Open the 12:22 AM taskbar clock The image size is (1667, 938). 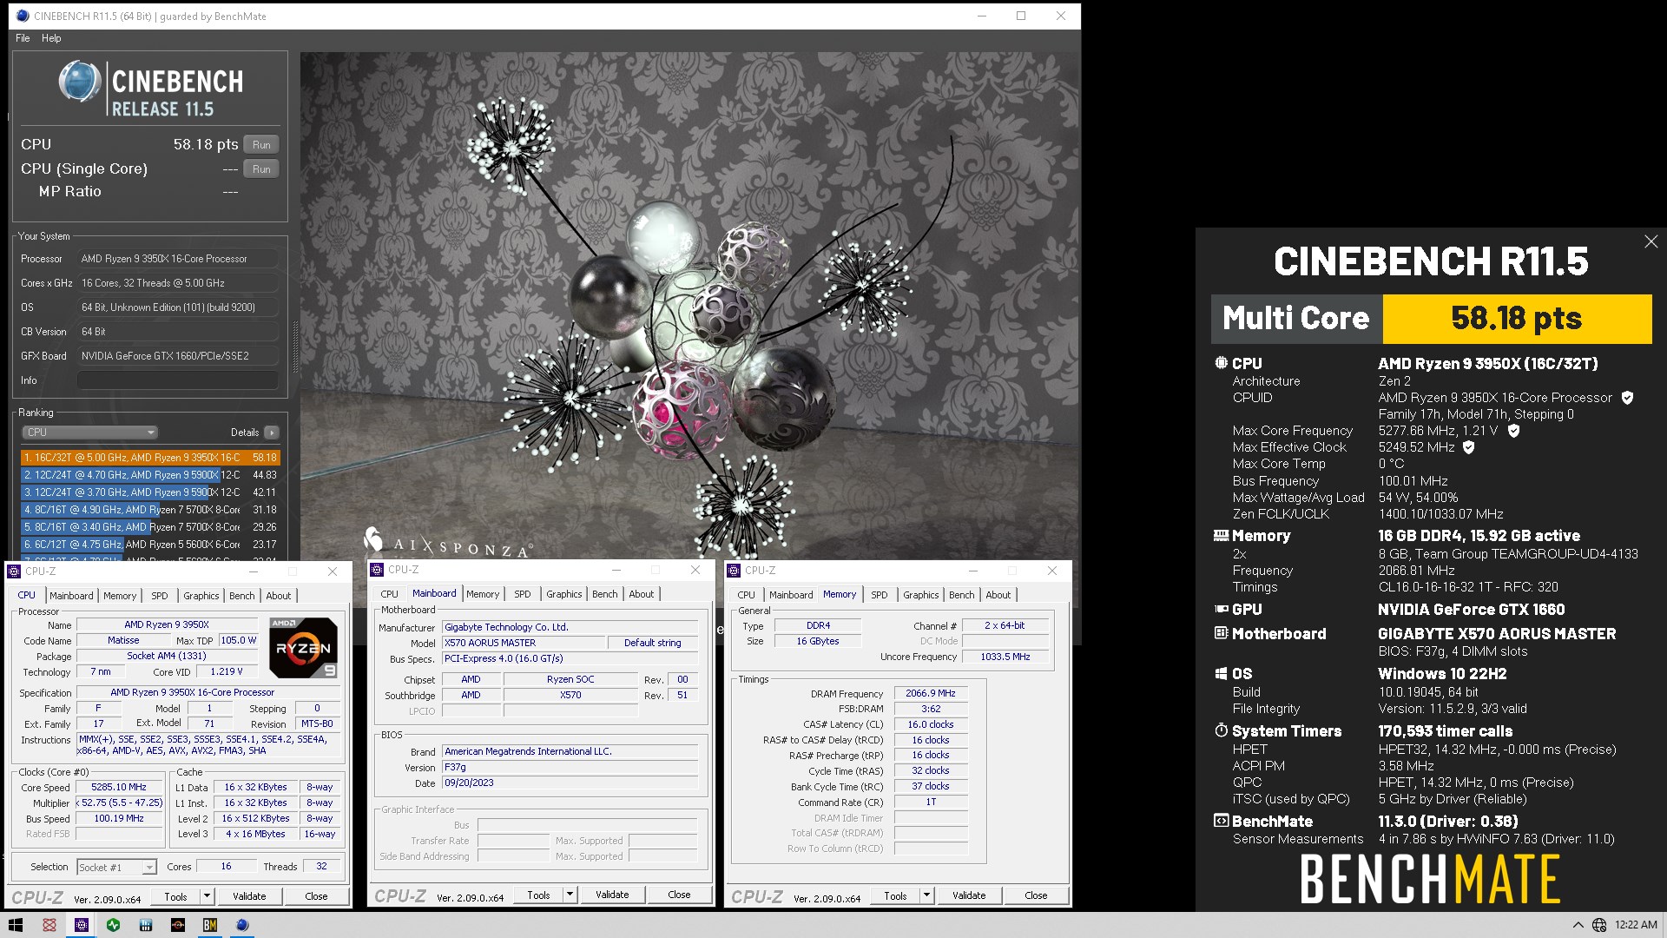(1636, 925)
